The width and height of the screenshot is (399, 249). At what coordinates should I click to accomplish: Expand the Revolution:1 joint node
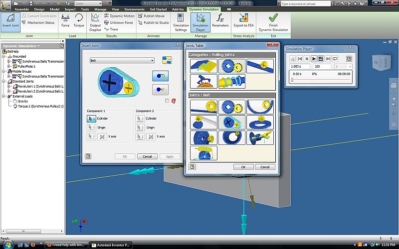(8, 86)
